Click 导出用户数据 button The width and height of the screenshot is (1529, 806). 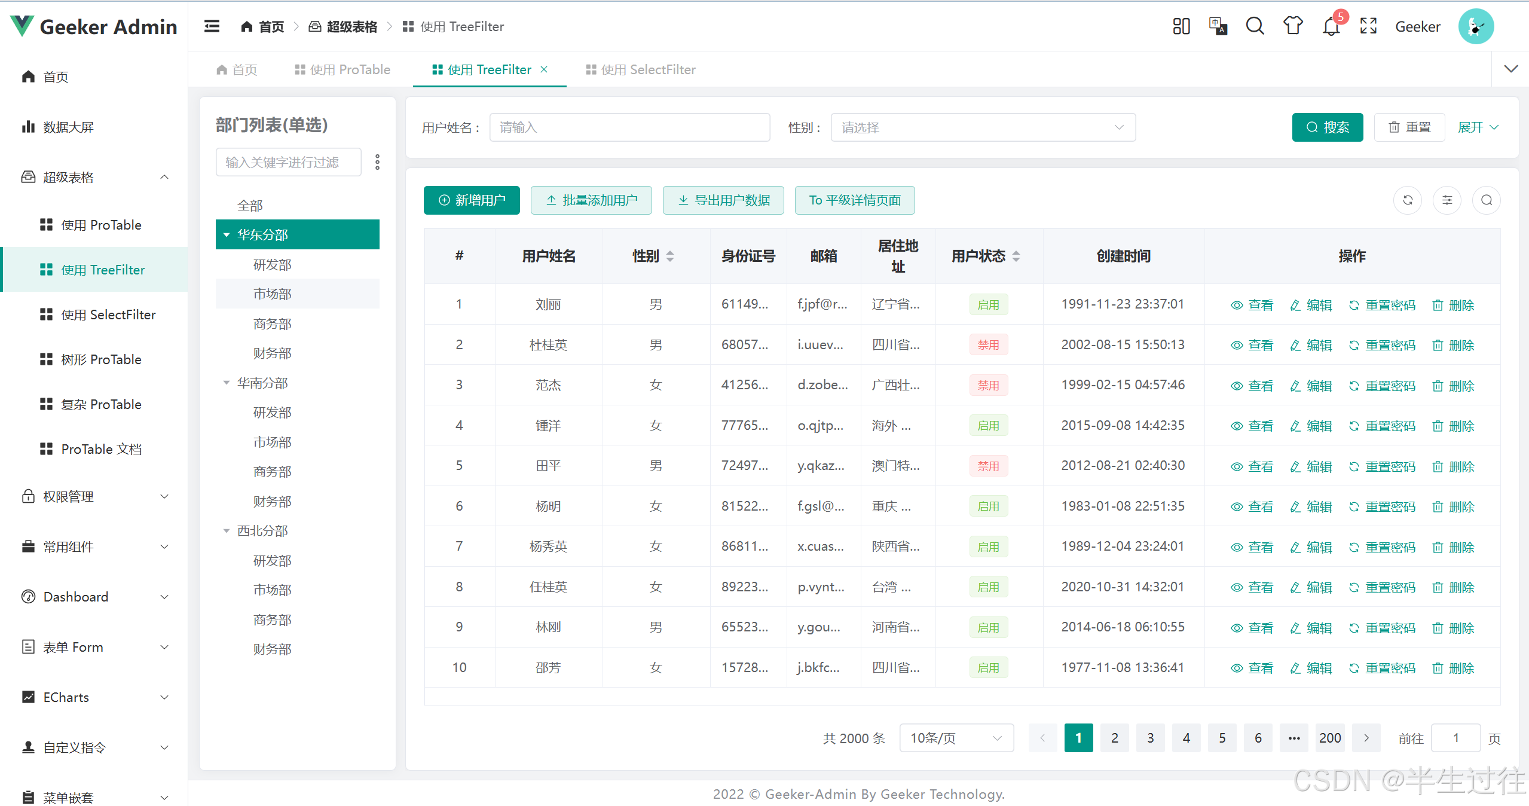point(723,200)
